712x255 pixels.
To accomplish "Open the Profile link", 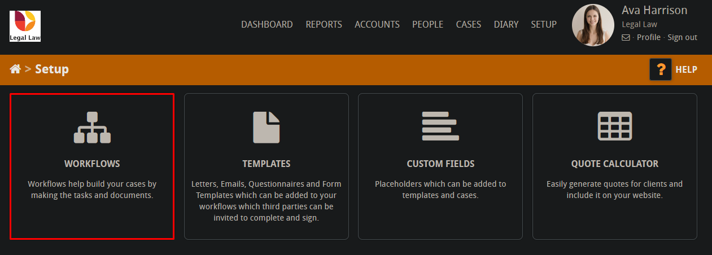I will pyautogui.click(x=649, y=37).
